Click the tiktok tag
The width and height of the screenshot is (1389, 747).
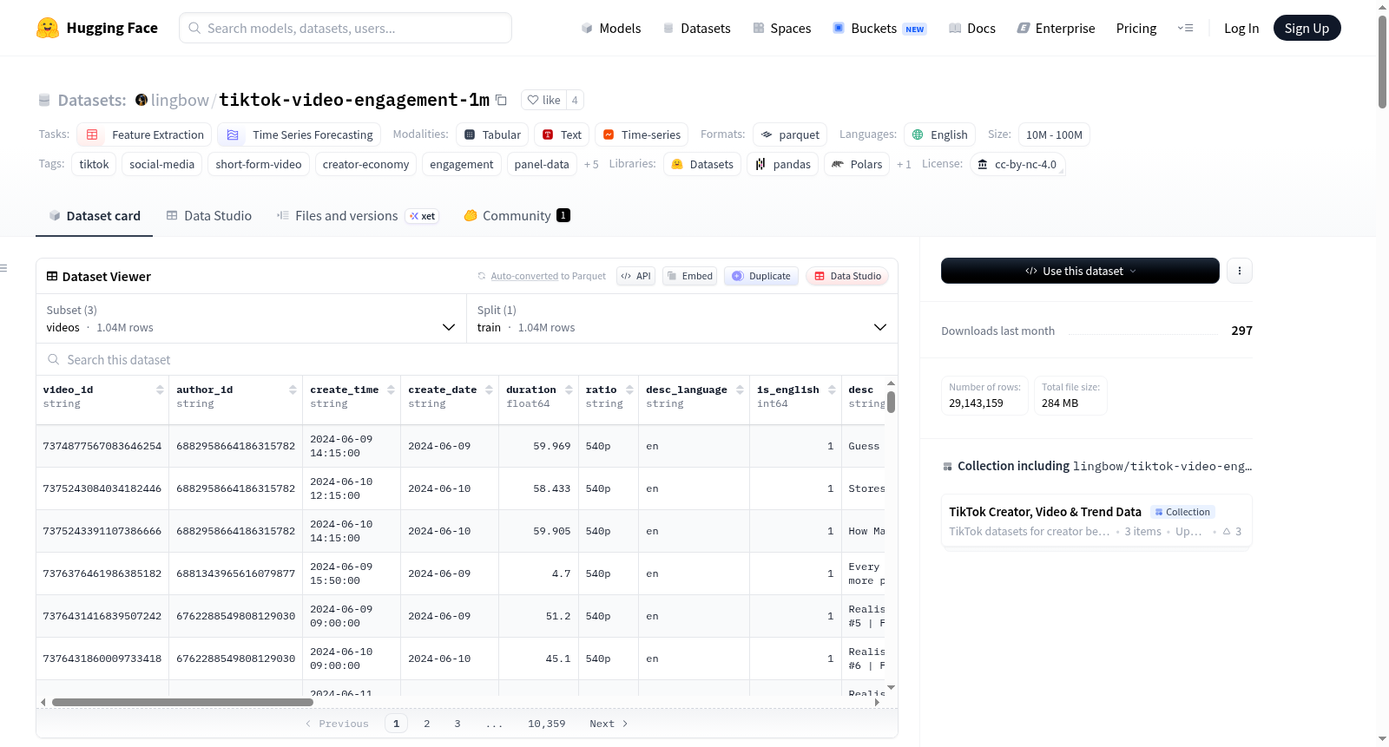click(95, 164)
